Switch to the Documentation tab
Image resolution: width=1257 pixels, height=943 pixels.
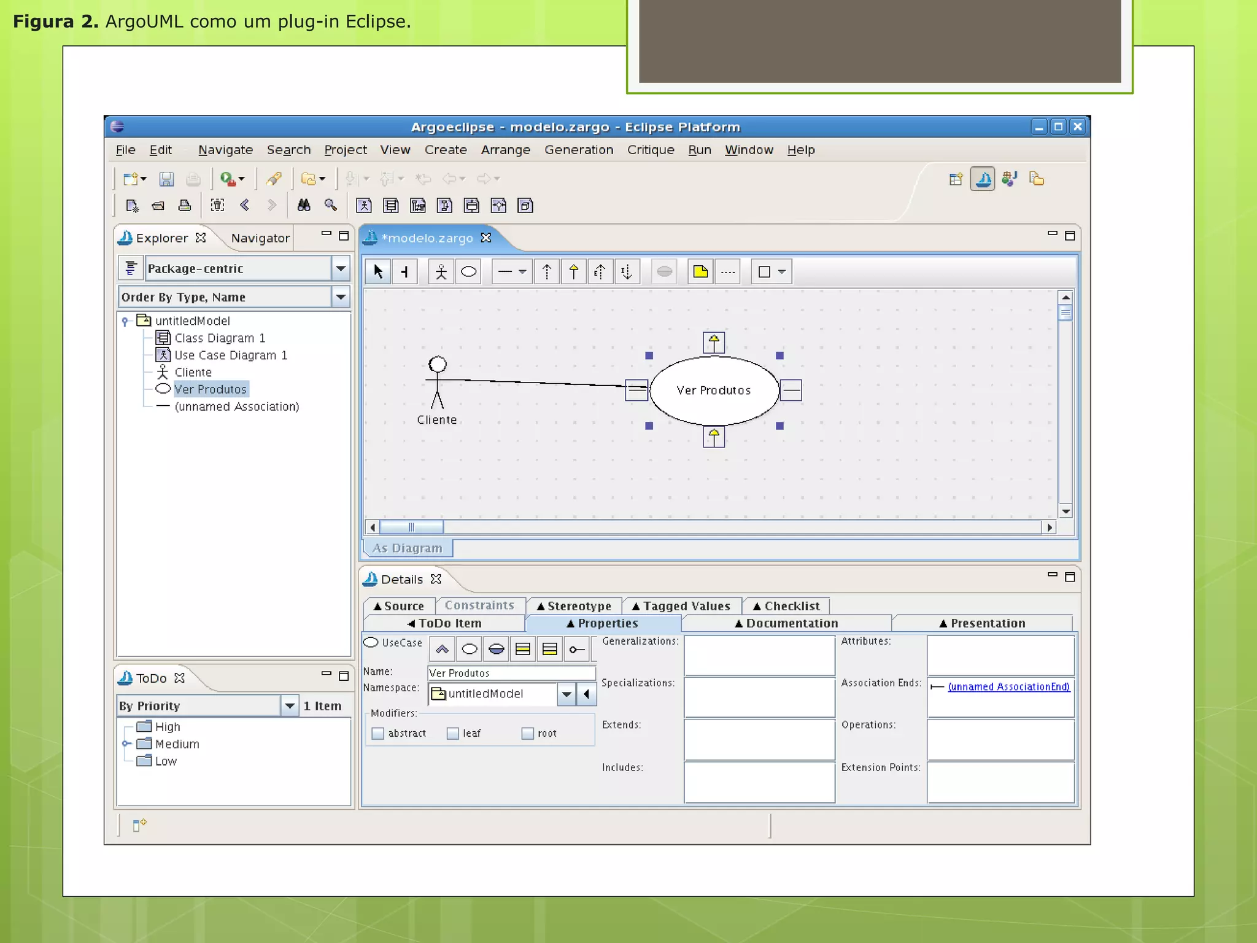(x=786, y=623)
